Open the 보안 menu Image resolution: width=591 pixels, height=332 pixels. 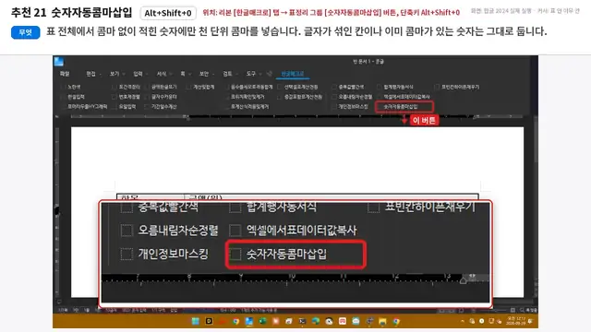204,74
